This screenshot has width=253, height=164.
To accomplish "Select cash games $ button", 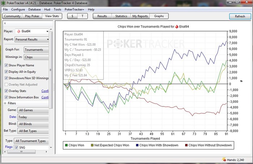I will (72, 16).
